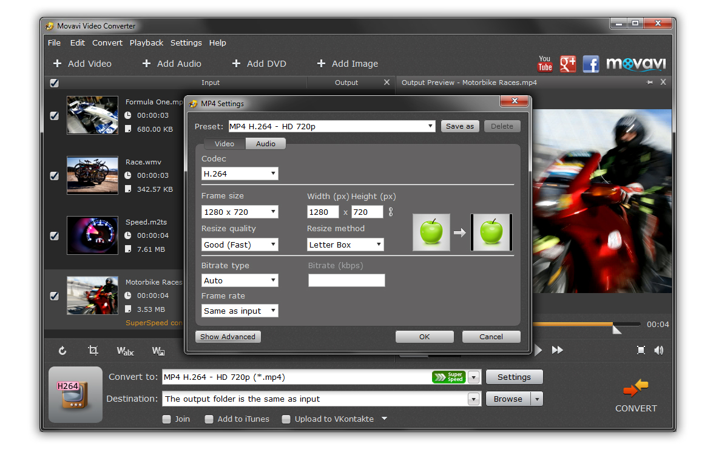The width and height of the screenshot is (716, 449).
Task: Enable the Join checkbox
Action: point(167,419)
